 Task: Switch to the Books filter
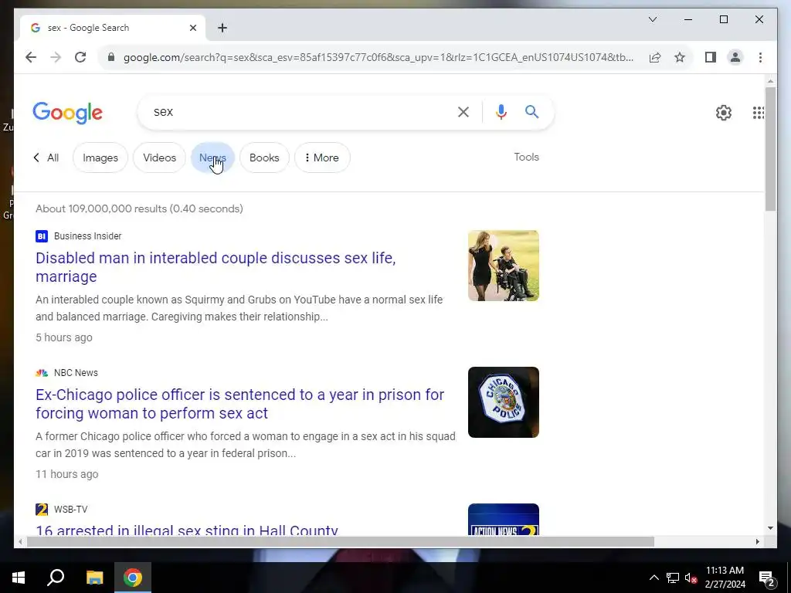(x=264, y=158)
